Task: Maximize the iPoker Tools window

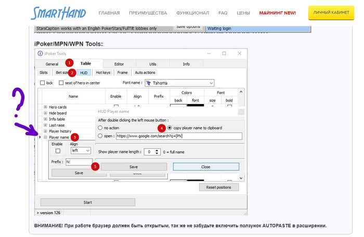Action: pos(224,54)
